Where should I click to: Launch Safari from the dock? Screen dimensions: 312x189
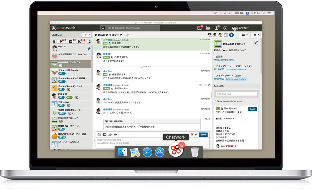(x=147, y=152)
